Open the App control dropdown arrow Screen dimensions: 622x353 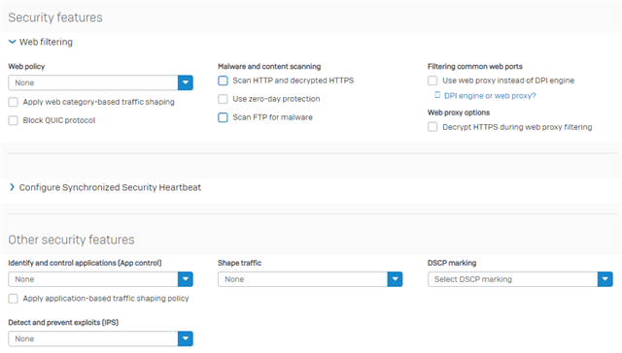(186, 279)
